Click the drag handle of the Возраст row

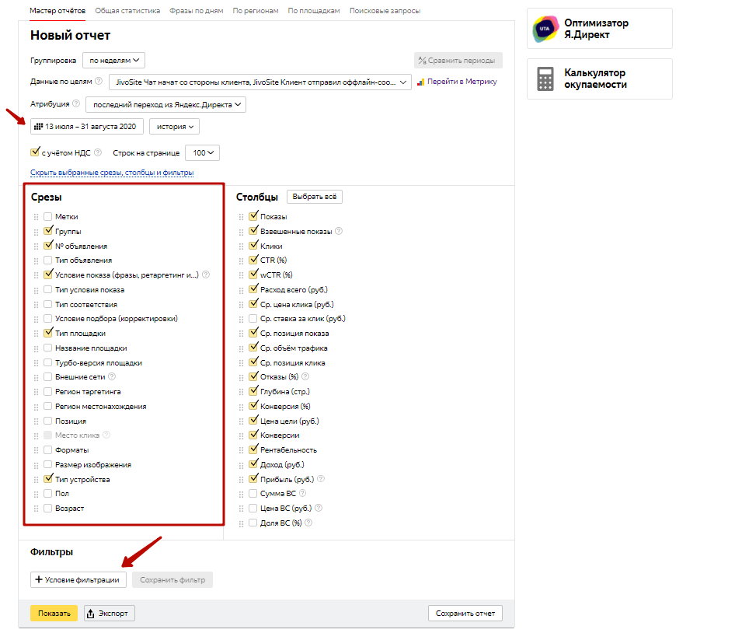pos(36,509)
